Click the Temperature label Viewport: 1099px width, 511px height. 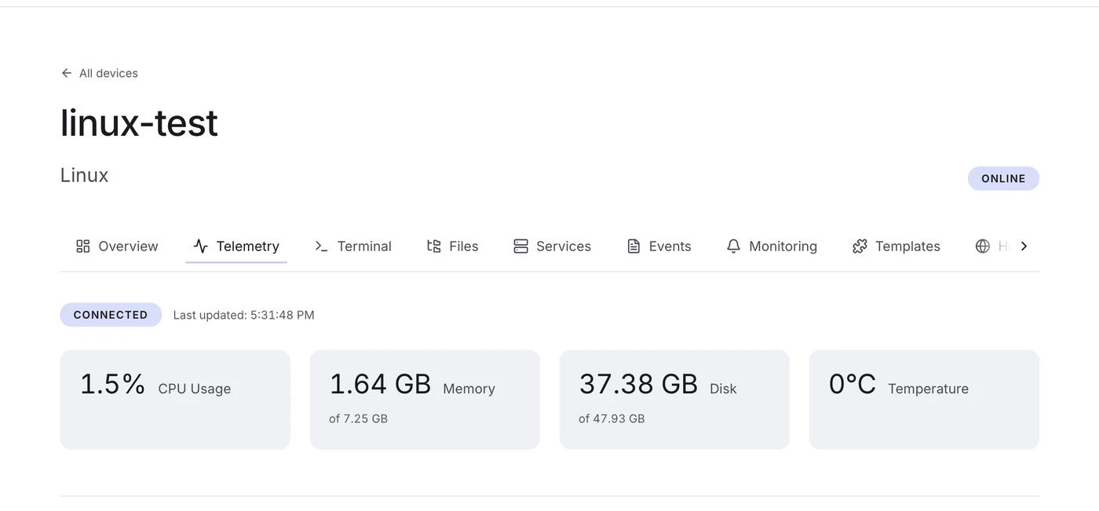coord(928,389)
